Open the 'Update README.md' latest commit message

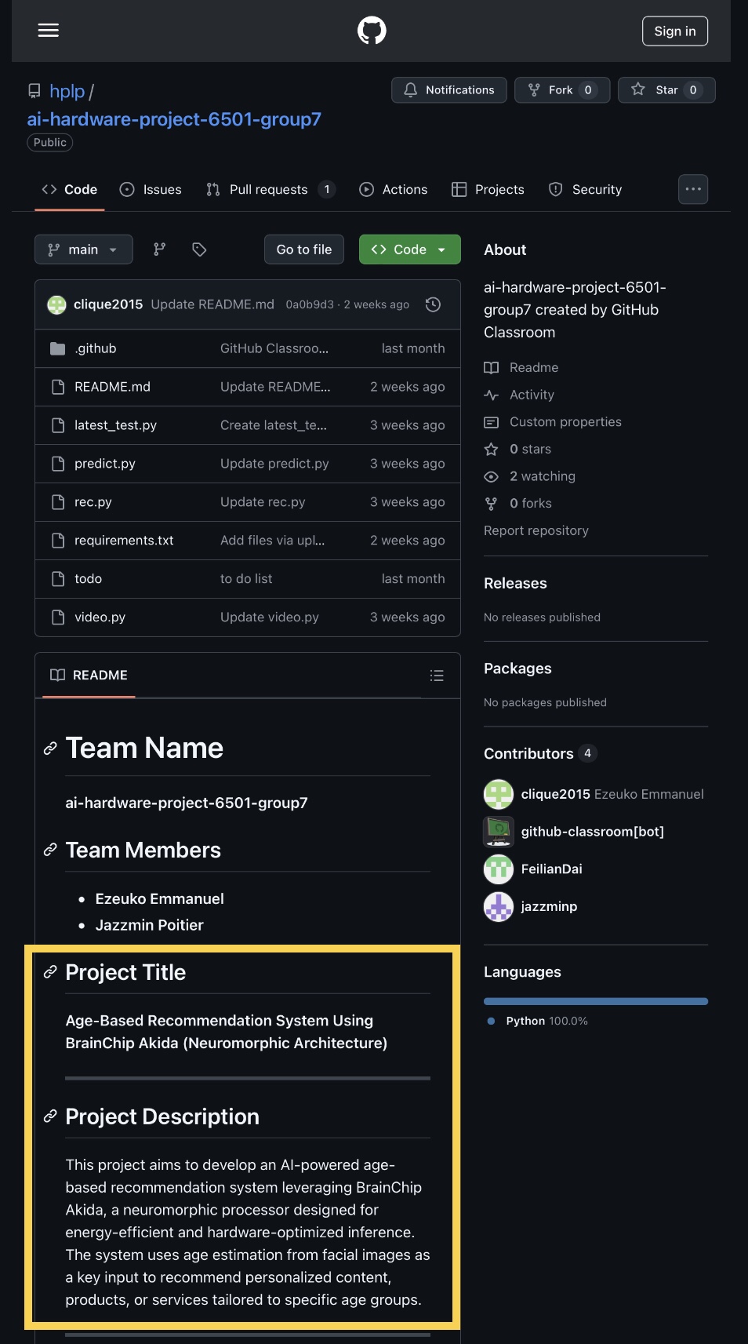pyautogui.click(x=212, y=304)
